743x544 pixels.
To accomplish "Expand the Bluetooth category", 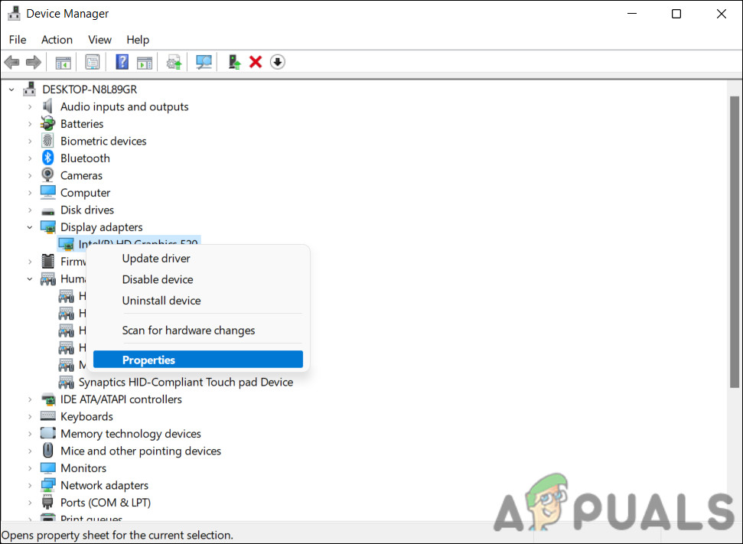I will [x=29, y=158].
